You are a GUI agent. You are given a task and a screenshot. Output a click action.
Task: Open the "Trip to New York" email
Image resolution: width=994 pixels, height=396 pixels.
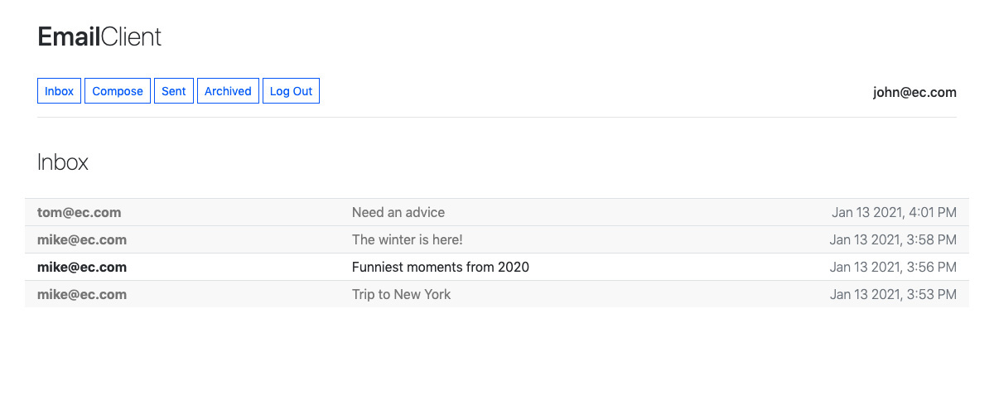401,294
